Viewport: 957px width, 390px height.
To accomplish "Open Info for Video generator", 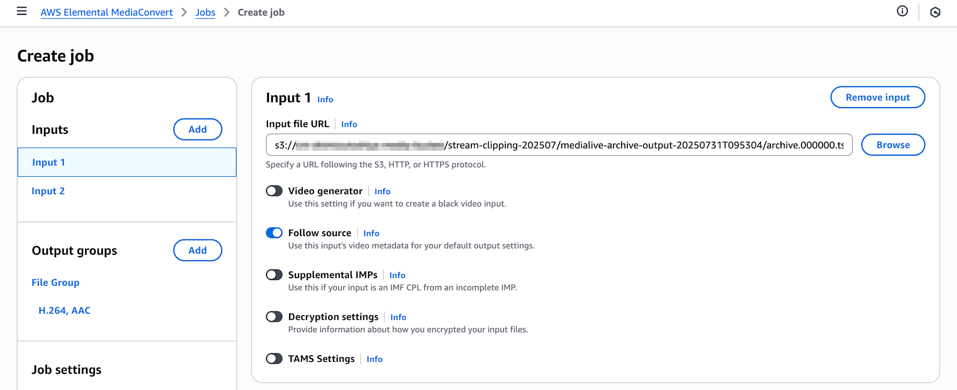I will (x=382, y=191).
